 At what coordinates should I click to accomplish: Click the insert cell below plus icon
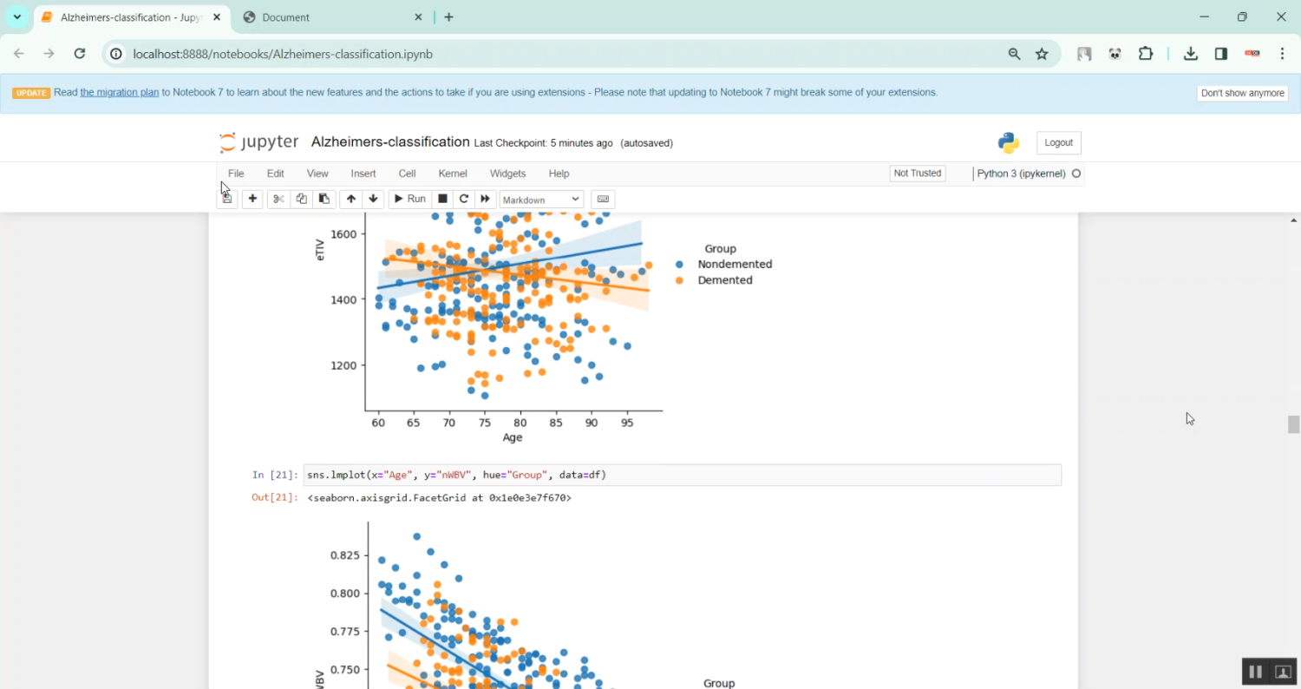[x=252, y=199]
